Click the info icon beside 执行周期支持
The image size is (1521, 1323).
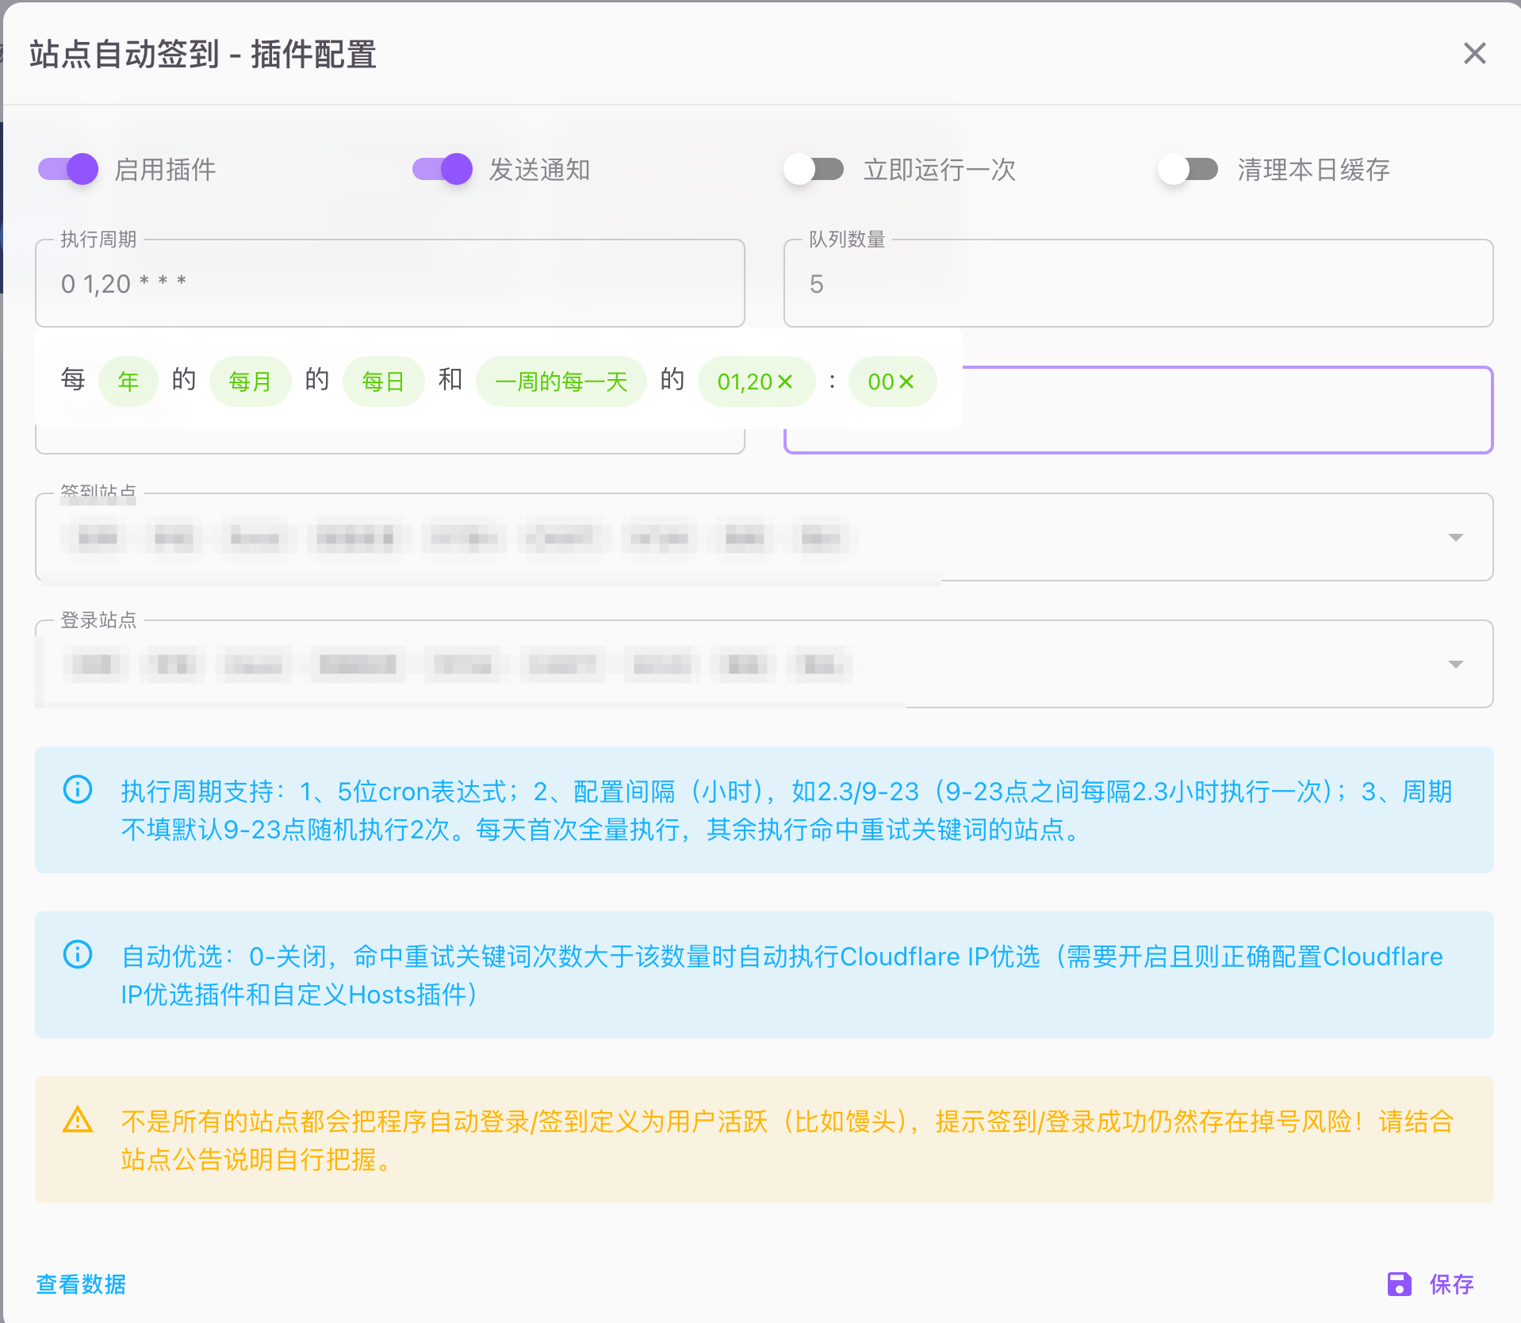coord(78,790)
